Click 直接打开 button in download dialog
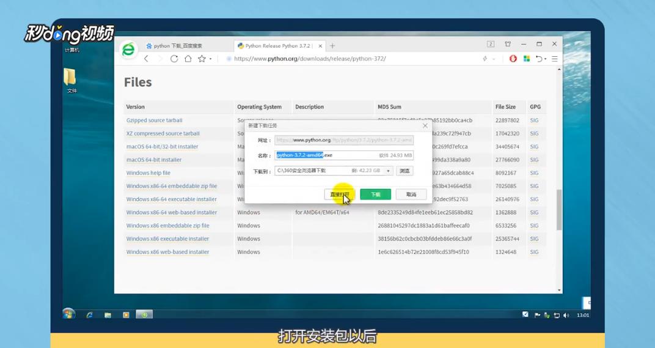 (340, 194)
